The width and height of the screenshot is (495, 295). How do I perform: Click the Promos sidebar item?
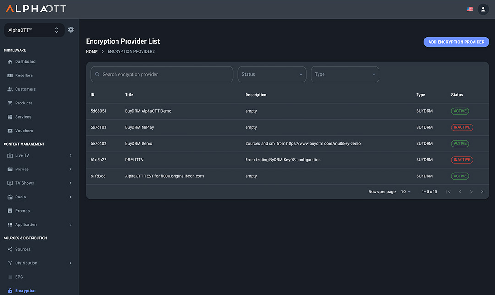(22, 211)
